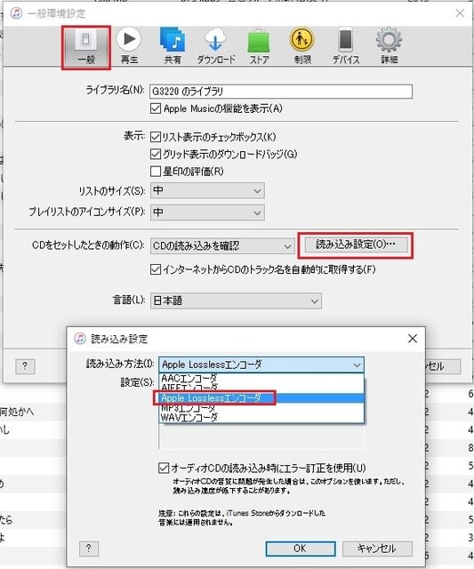Open the 詳細 (Advanced) gear icon
This screenshot has height=569, width=474.
pos(390,47)
